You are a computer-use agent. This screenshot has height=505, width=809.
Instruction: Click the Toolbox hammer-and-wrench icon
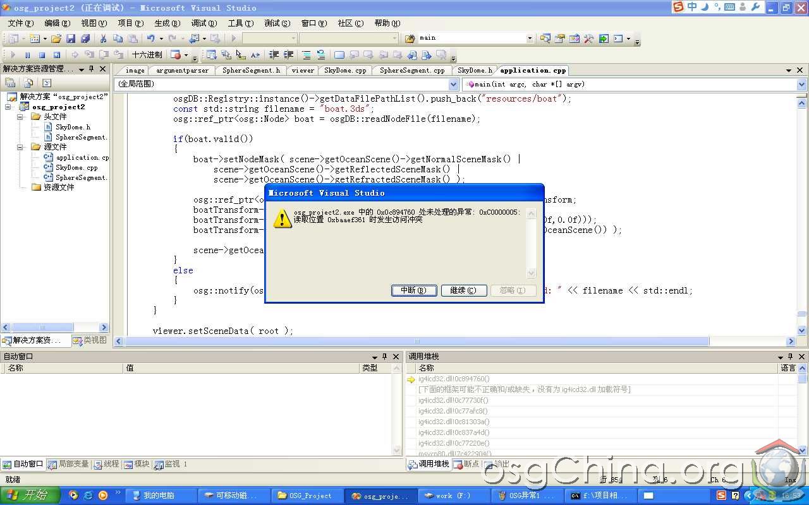pos(588,39)
